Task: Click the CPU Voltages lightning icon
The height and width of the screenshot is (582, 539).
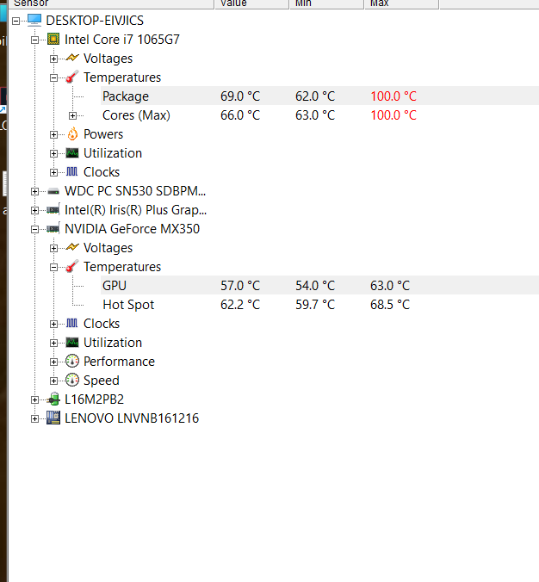Action: (x=72, y=58)
